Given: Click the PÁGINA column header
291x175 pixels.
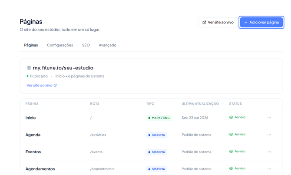Looking at the screenshot, I should (x=32, y=103).
